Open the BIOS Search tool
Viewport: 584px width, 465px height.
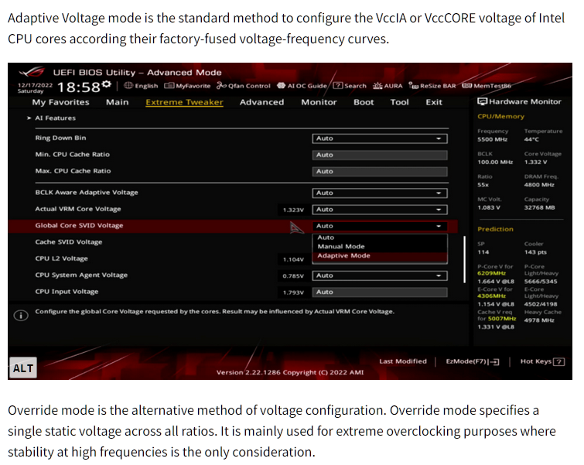pos(350,86)
